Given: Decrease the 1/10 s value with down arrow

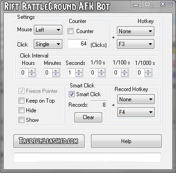Looking at the screenshot, I should click(x=102, y=75).
